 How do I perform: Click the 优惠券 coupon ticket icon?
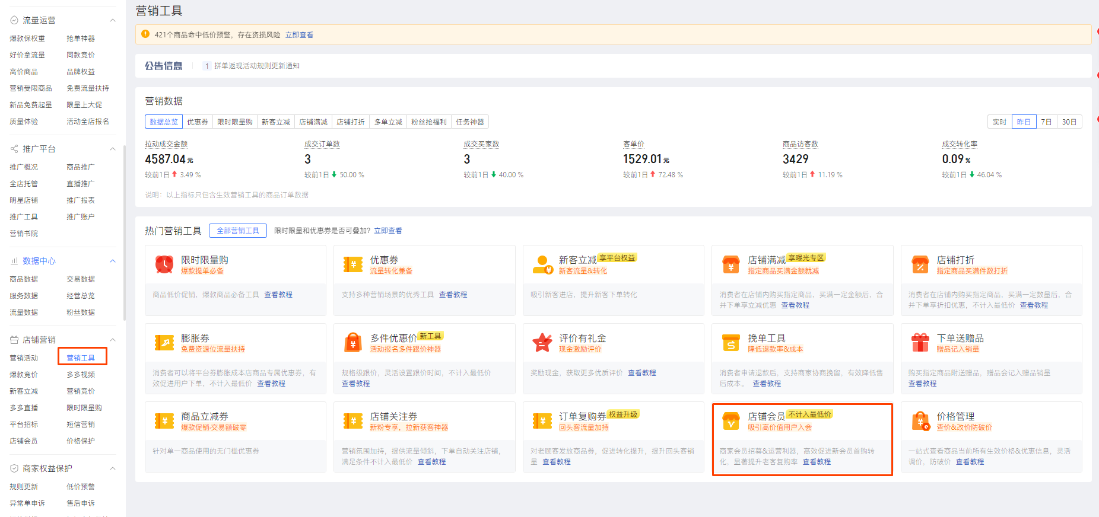tap(353, 264)
